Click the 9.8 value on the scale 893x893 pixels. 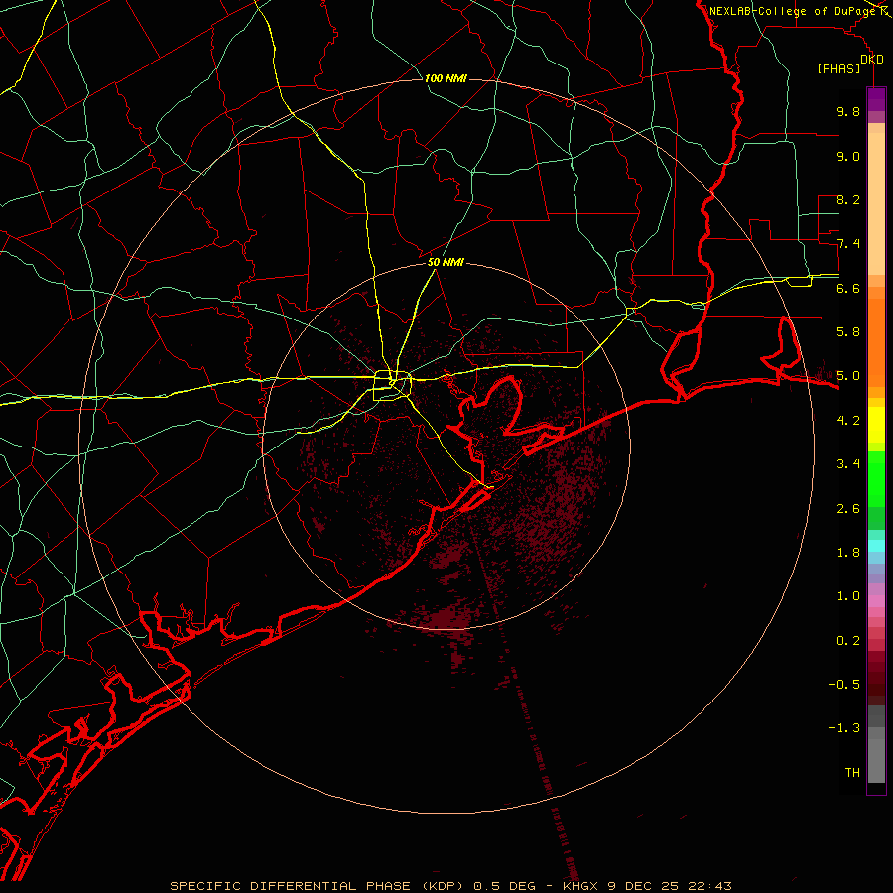(x=848, y=111)
